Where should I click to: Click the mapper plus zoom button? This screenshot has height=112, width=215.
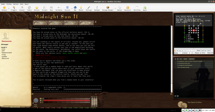click(x=185, y=50)
